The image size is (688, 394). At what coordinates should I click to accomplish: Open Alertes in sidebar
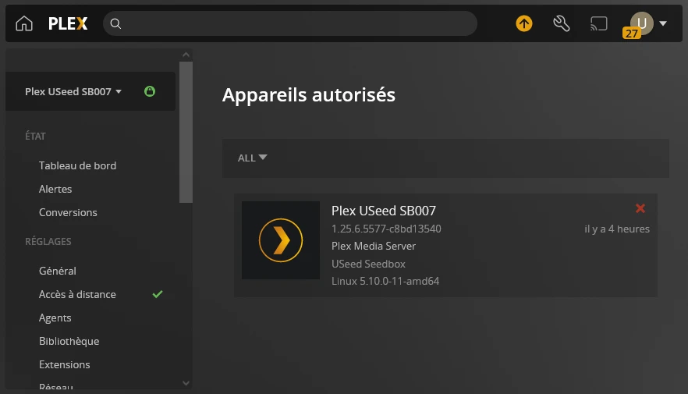pos(55,189)
